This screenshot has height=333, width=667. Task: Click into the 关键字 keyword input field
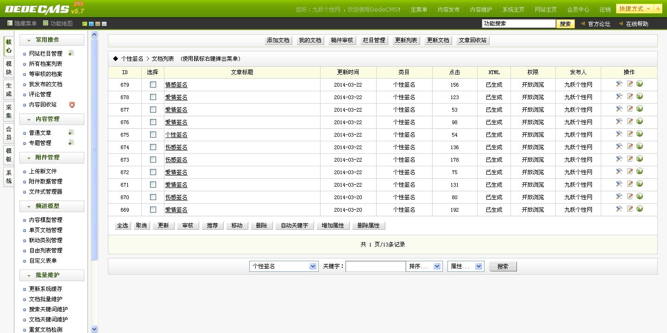coord(375,266)
